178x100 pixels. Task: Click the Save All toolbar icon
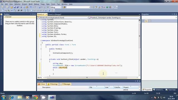pos(18,7)
